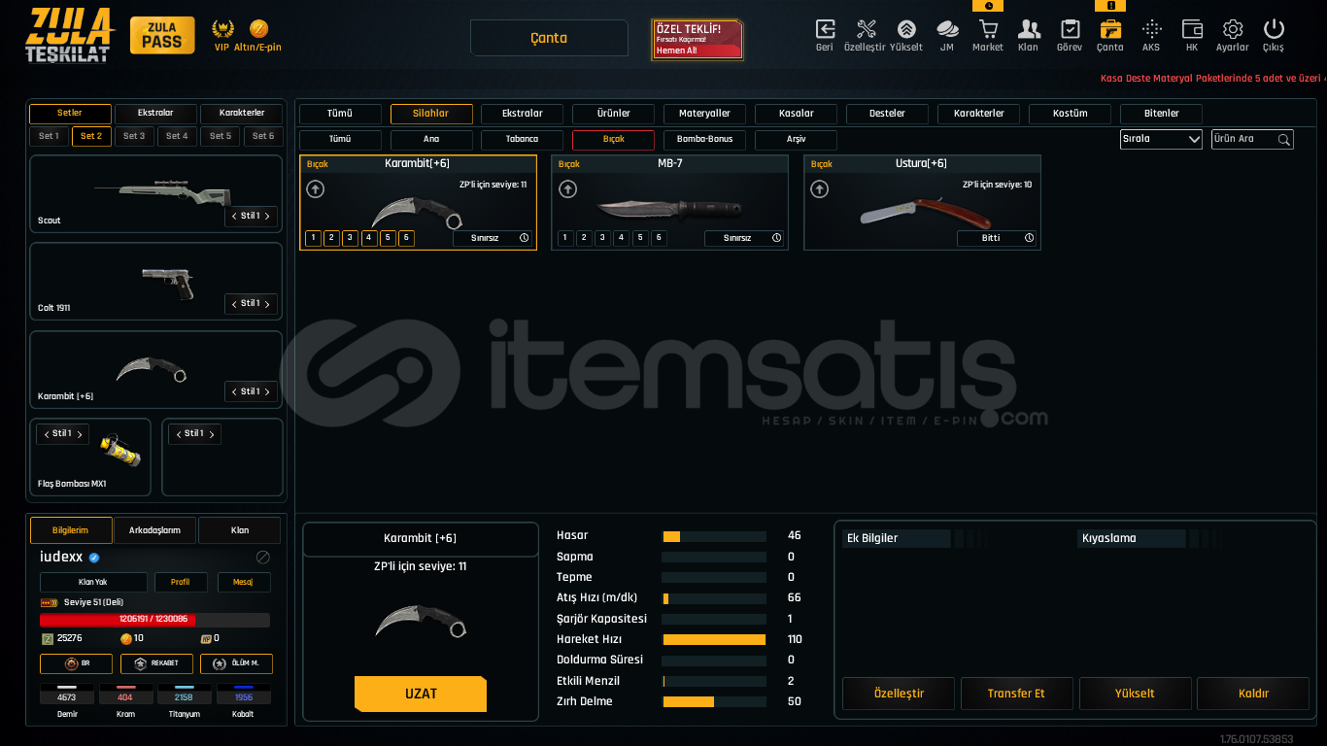The height and width of the screenshot is (746, 1327).
Task: Open Sınırsız duration selector on Karambit[+6] card
Action: pos(493,238)
